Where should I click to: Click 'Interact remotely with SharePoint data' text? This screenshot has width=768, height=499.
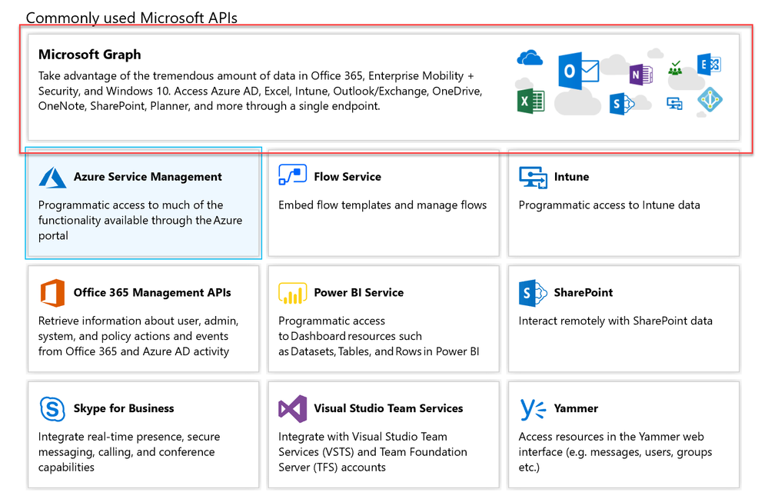pos(615,321)
